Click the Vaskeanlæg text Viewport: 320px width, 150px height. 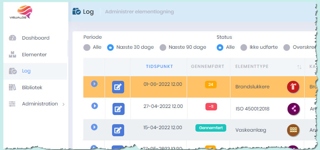(x=250, y=130)
